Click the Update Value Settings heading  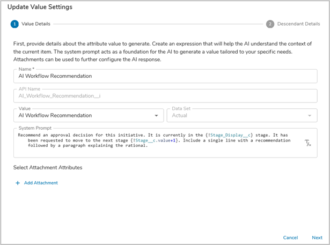coord(40,7)
